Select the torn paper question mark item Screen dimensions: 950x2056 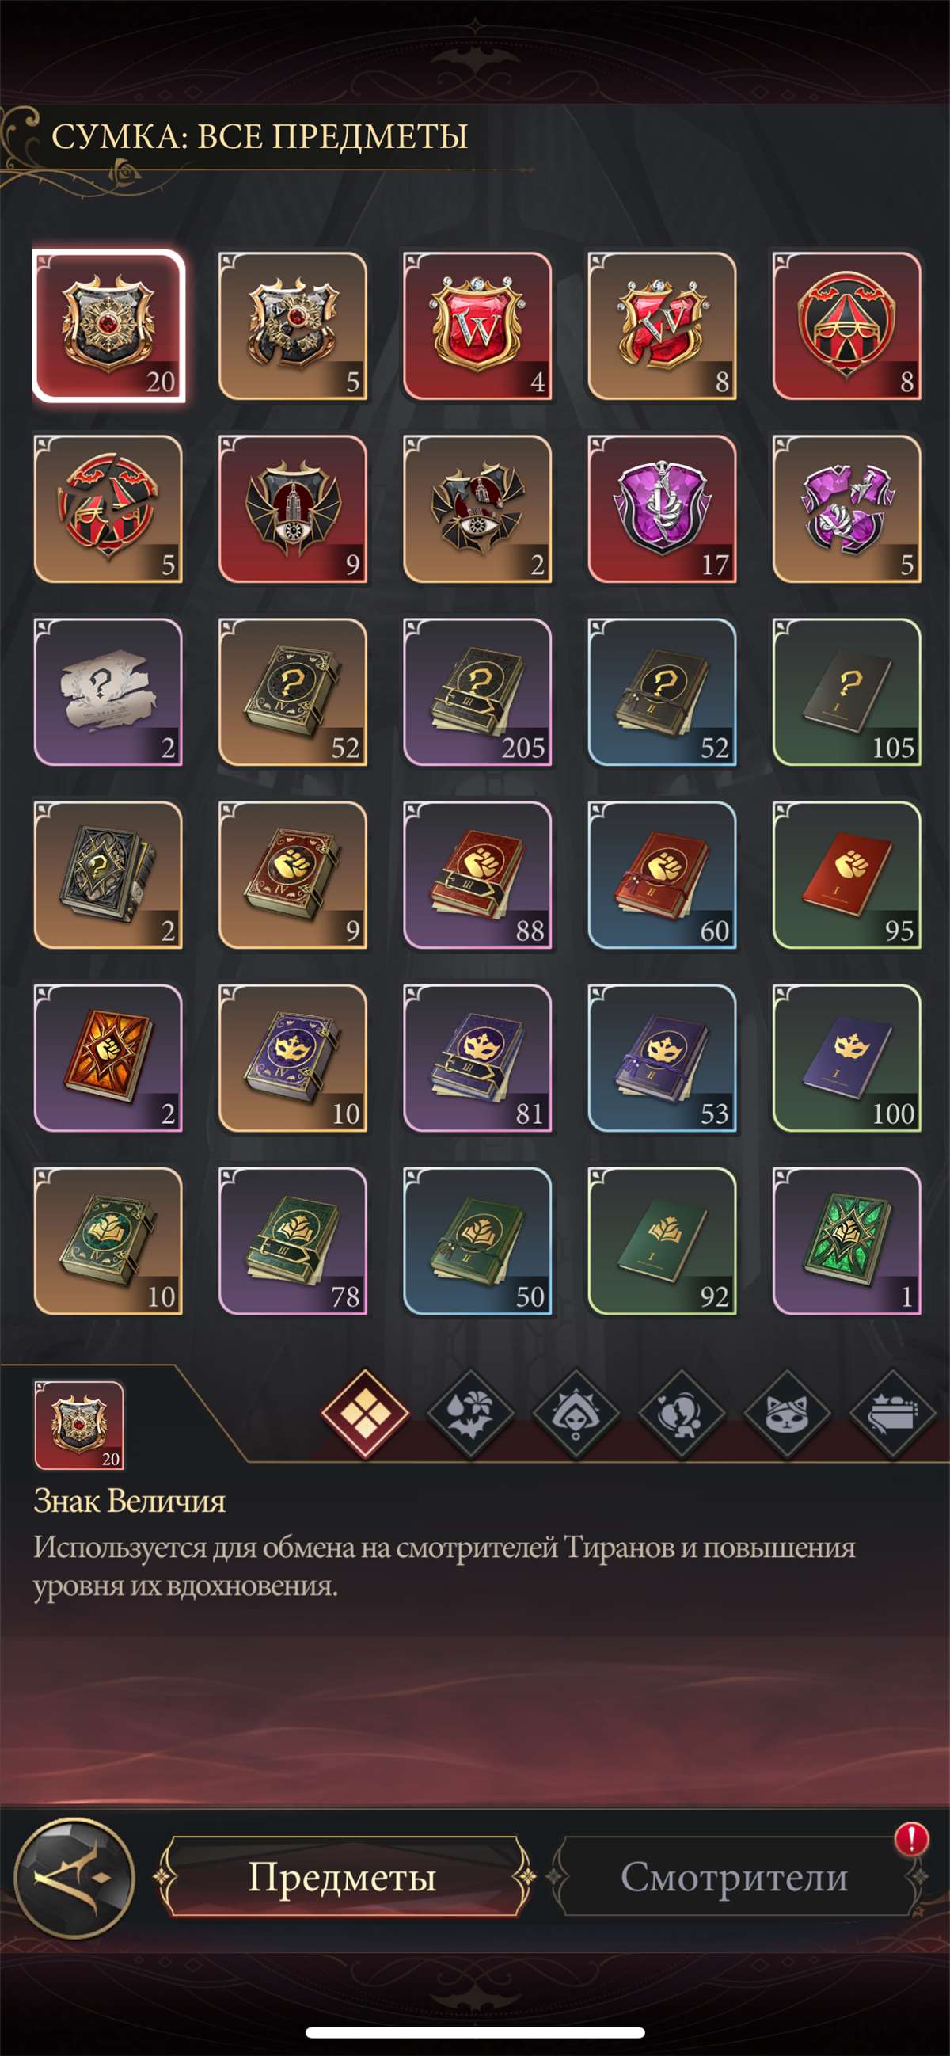coord(108,691)
